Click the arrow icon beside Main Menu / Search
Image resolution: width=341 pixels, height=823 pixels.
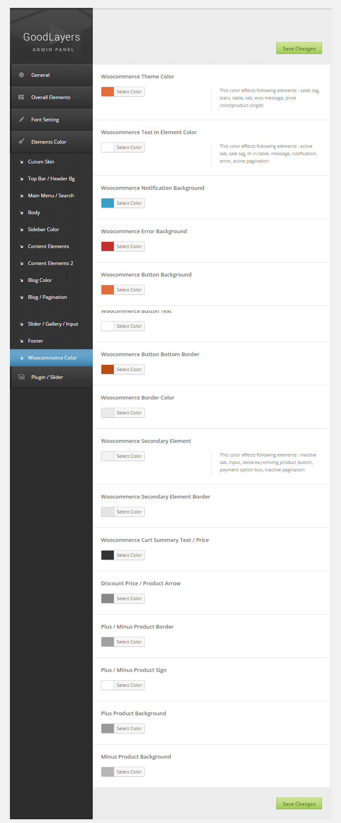point(21,196)
